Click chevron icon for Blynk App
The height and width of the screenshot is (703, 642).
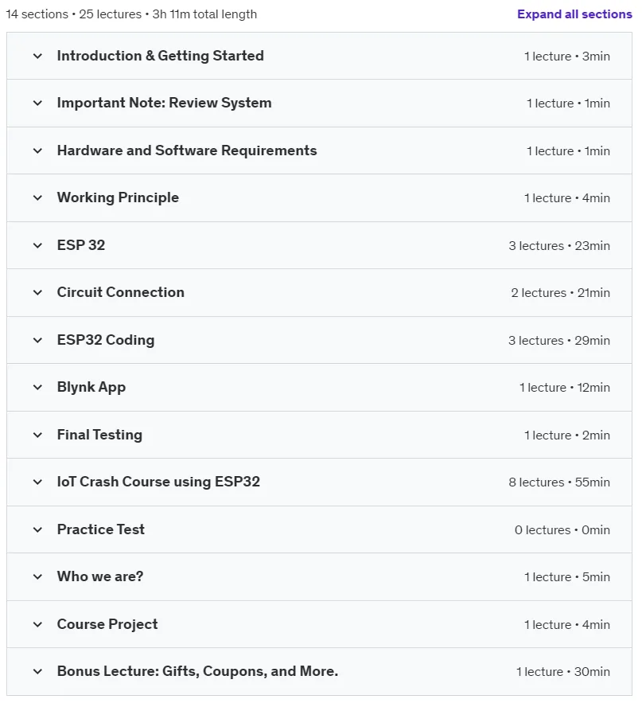[x=37, y=387]
